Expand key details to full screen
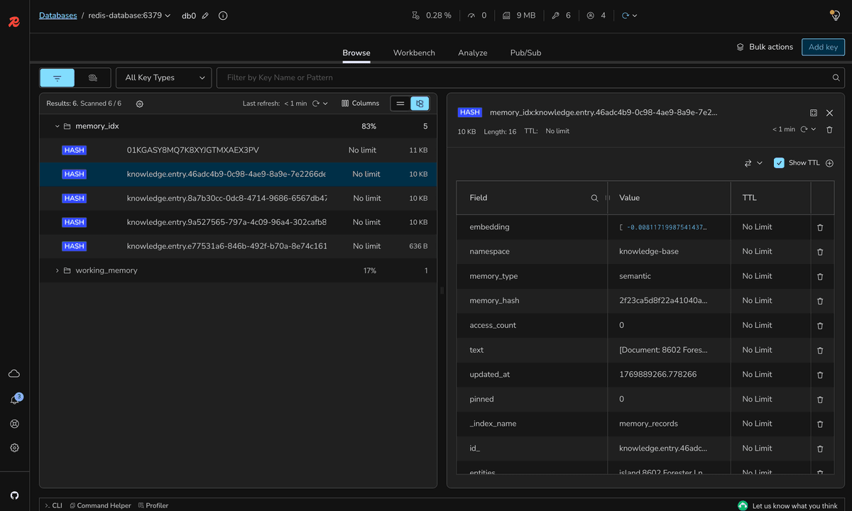The image size is (852, 511). pos(813,112)
